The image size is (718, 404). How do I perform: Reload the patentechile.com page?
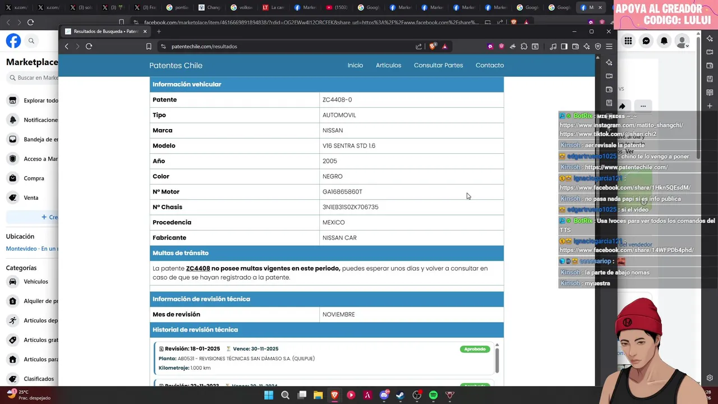pos(89,47)
